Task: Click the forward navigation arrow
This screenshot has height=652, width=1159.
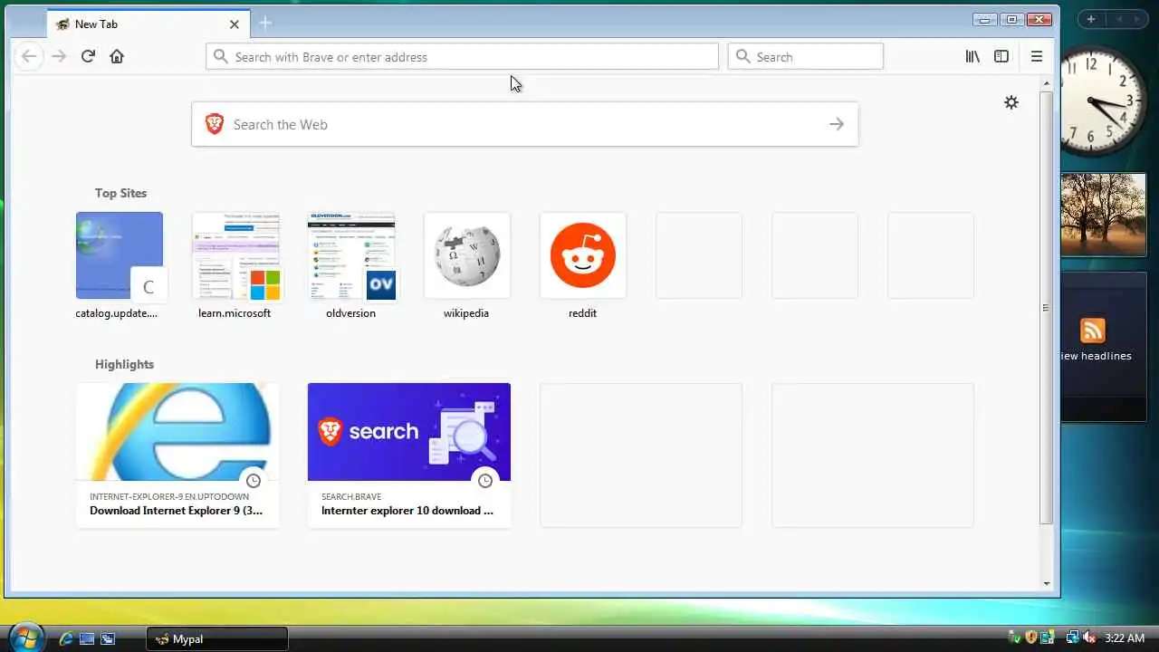Action: [x=59, y=56]
